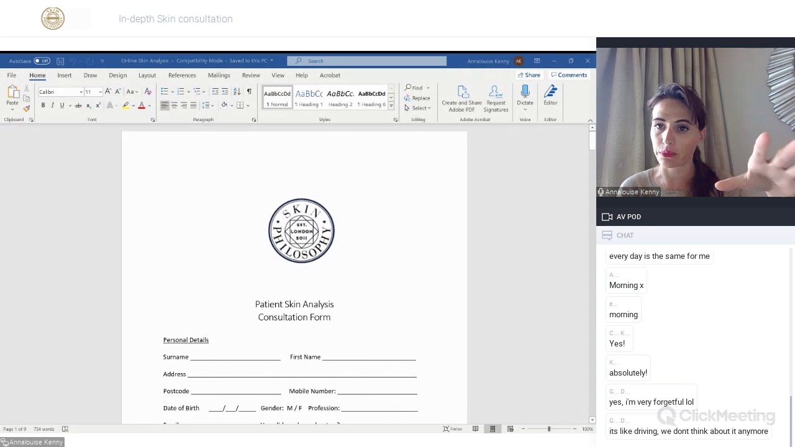Open the Comments pane
The width and height of the screenshot is (795, 447).
tap(569, 75)
